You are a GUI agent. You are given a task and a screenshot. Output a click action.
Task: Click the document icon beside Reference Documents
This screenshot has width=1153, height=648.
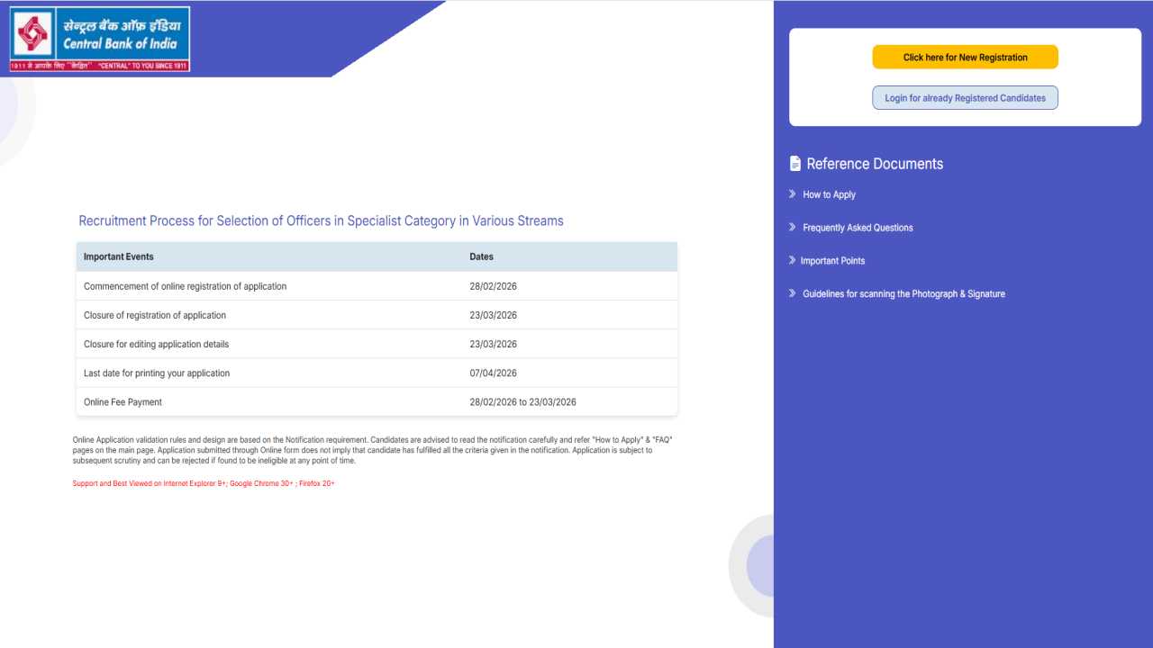(x=794, y=163)
